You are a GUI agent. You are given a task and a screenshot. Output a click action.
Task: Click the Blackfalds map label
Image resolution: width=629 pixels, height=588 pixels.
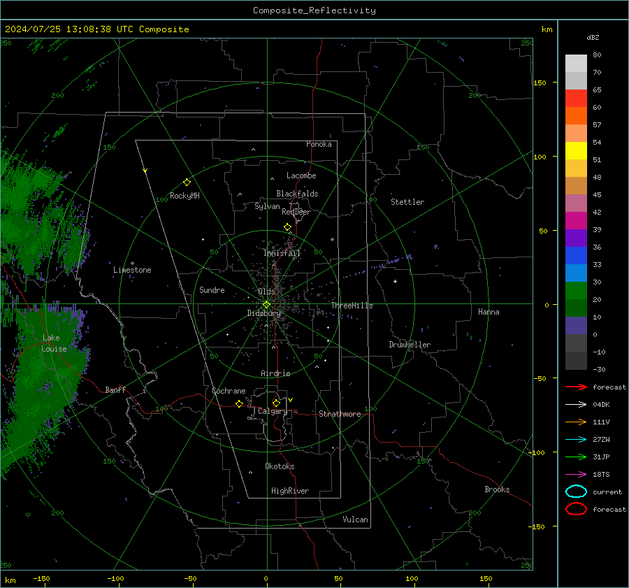(297, 194)
